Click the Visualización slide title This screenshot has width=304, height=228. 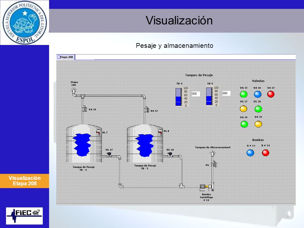[x=179, y=20]
